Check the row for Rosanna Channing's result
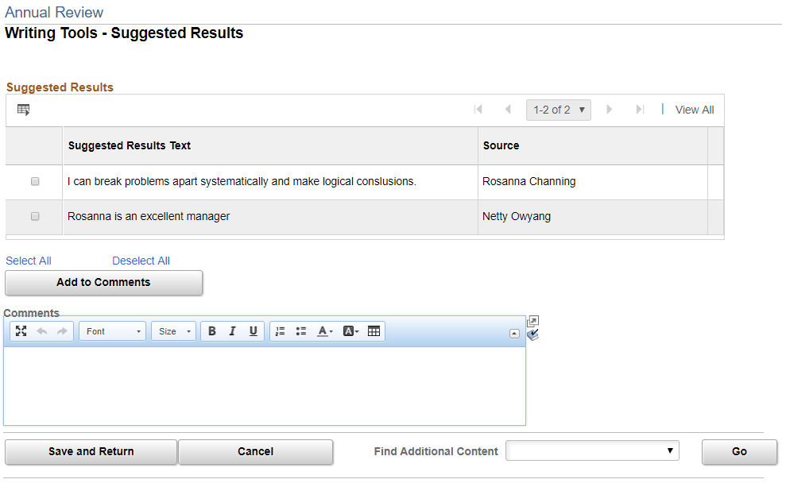Viewport: 786px width, 487px height. pos(34,181)
